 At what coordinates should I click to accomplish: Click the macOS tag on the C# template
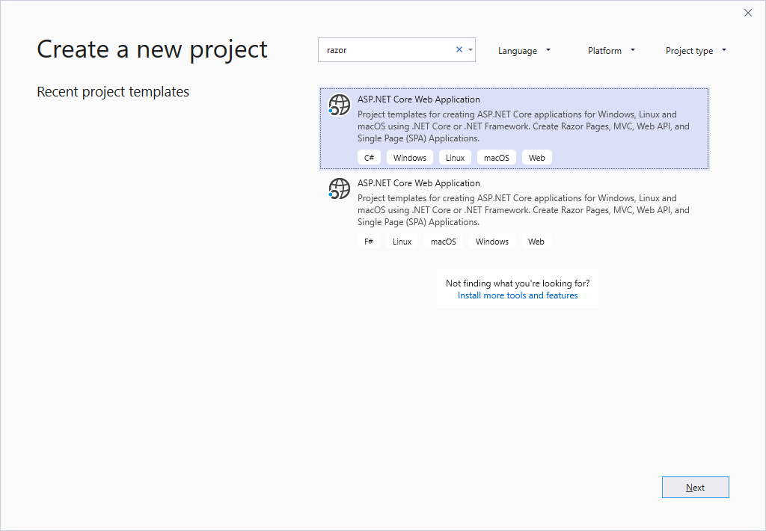[x=497, y=158]
